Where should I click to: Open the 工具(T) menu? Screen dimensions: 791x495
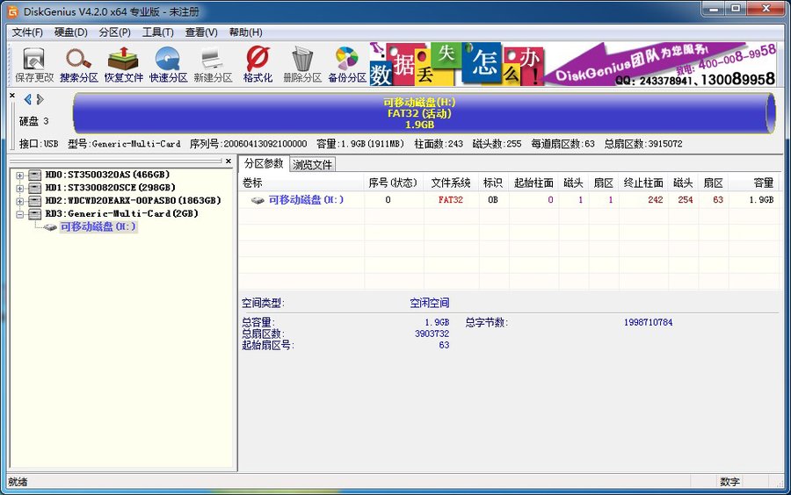tap(158, 32)
